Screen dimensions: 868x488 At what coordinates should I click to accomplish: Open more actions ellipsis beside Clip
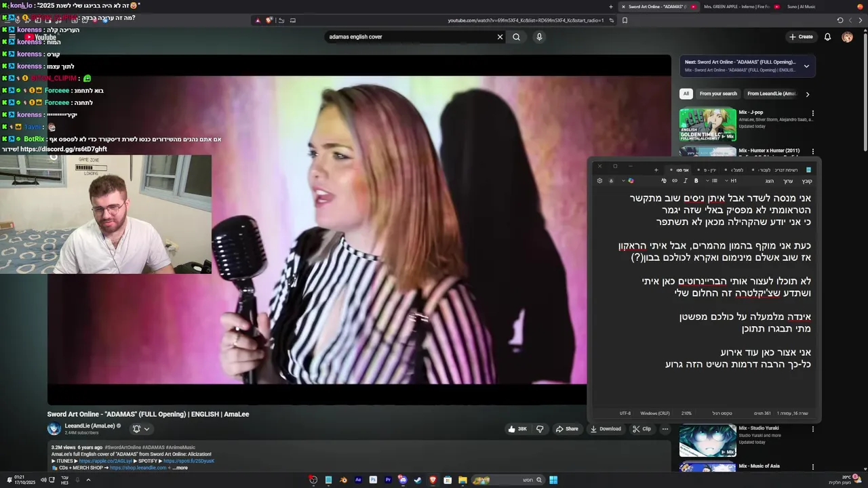pyautogui.click(x=665, y=428)
